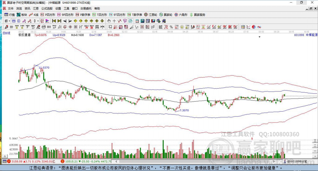Open the 设置 menu

point(58,8)
